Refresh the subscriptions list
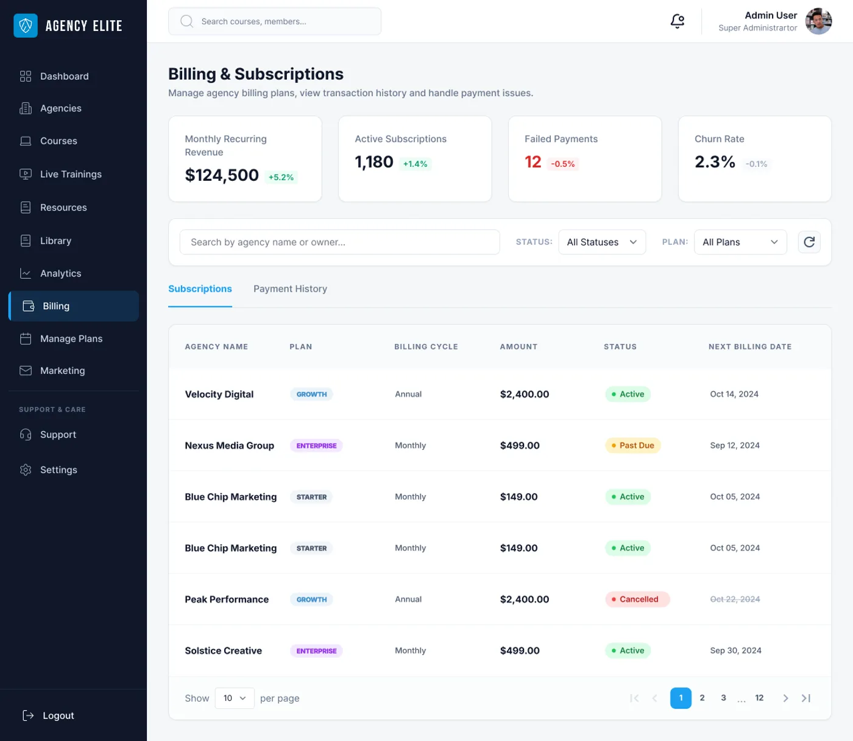This screenshot has width=853, height=741. [x=809, y=242]
